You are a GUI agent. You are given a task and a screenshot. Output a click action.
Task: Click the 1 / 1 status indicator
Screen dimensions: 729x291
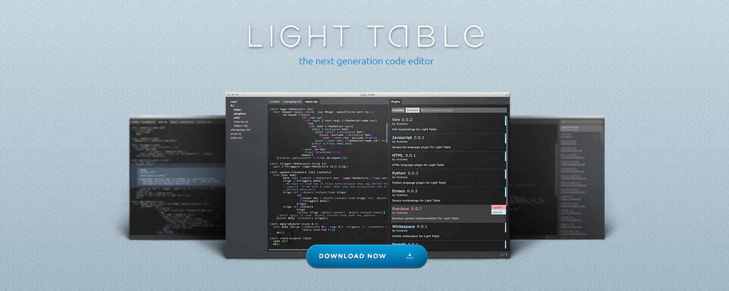coord(504,254)
